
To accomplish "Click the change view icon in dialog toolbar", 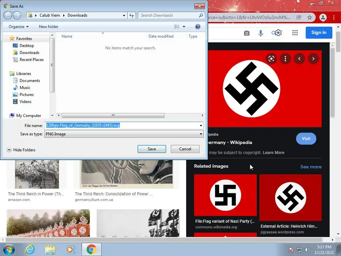I will [176, 27].
